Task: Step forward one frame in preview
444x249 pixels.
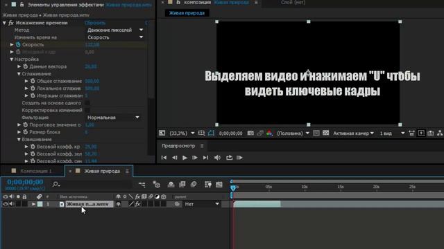Action: tap(195, 158)
